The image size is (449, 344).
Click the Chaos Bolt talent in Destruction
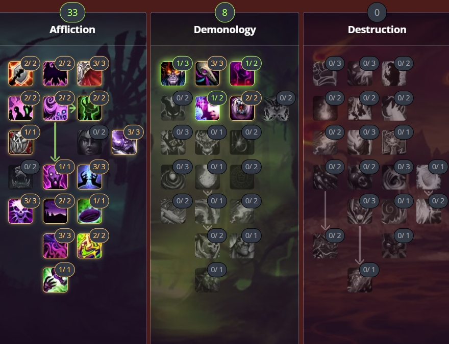(360, 280)
